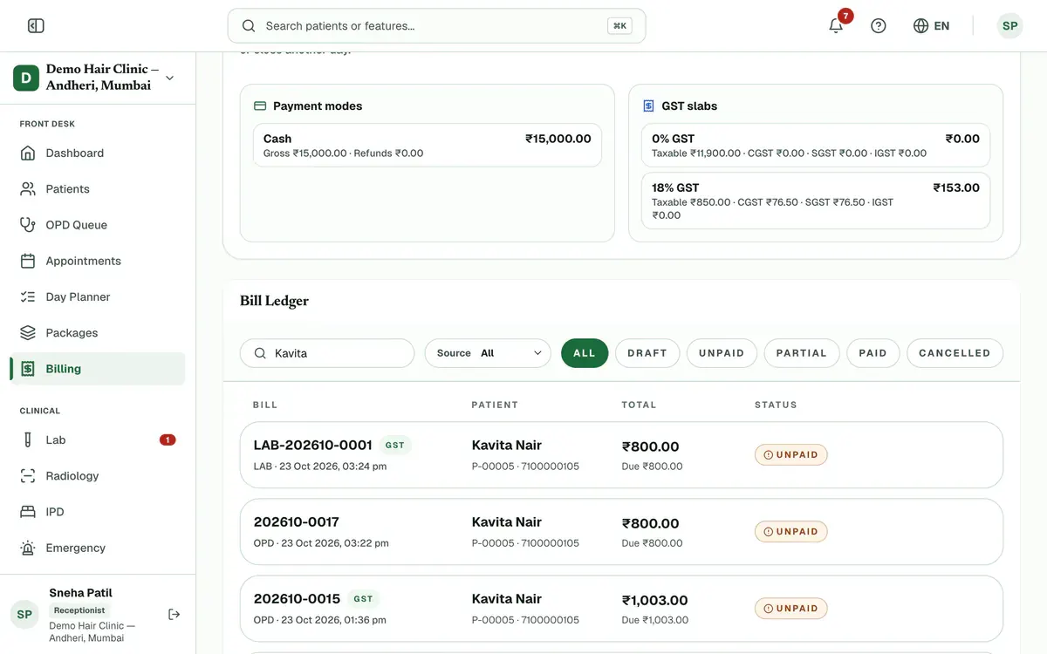1047x654 pixels.
Task: Click the PATIENT column header
Action: [x=495, y=405]
